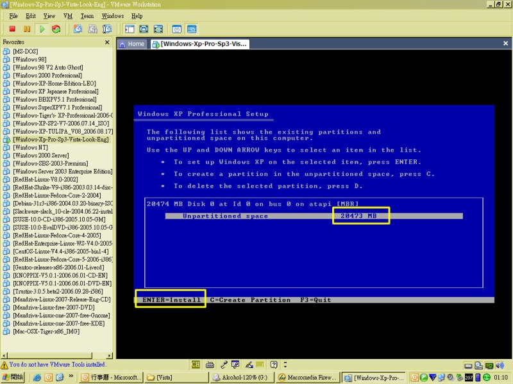
Task: Click the Revert to Snapshot toolbar icon
Action: click(92, 29)
